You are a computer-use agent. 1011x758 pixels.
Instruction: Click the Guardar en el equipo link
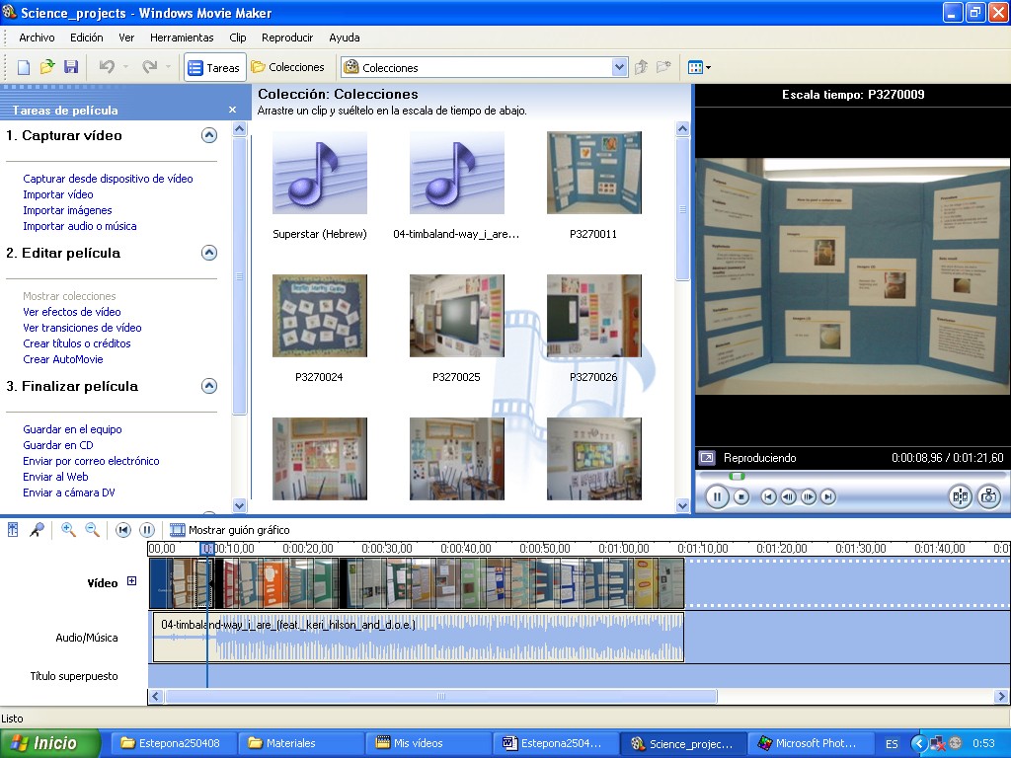[73, 429]
